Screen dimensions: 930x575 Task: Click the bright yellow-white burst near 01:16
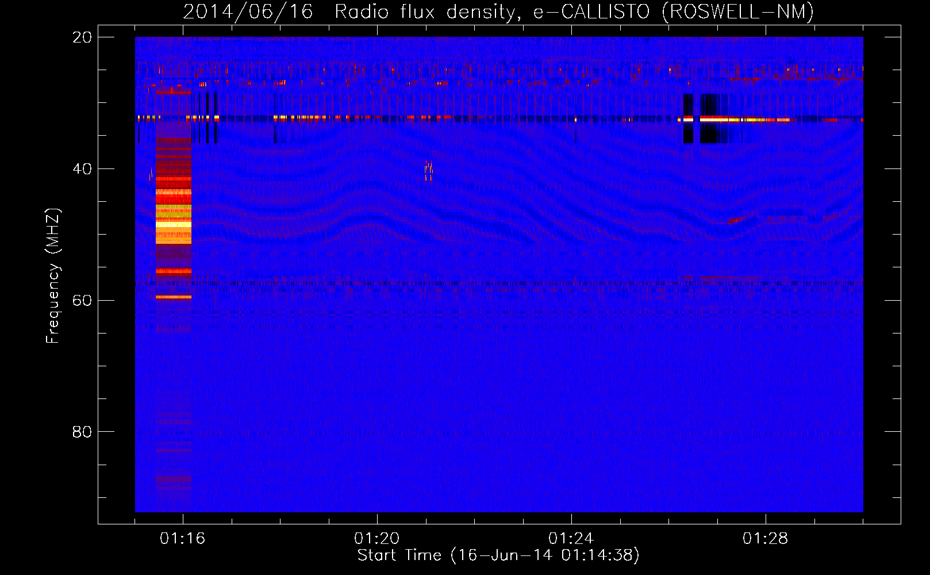pos(174,225)
